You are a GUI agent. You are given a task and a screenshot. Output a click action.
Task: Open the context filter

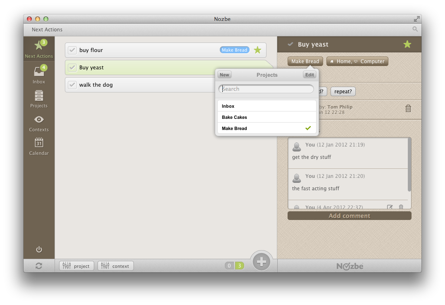116,266
